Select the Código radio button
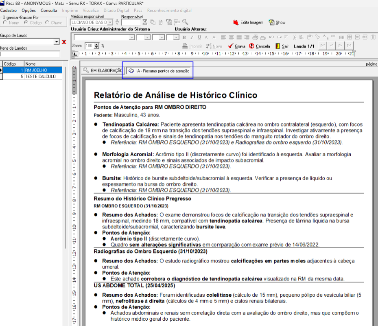 [26, 23]
